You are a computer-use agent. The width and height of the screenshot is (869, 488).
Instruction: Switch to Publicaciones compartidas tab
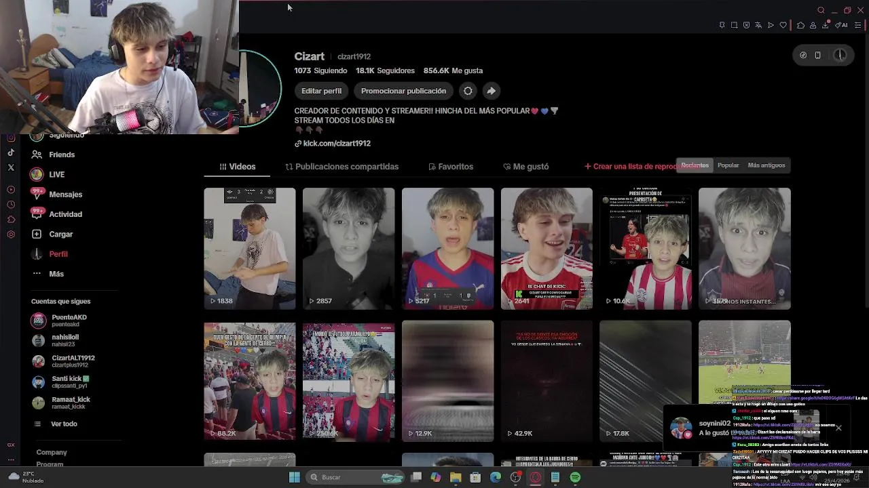341,167
